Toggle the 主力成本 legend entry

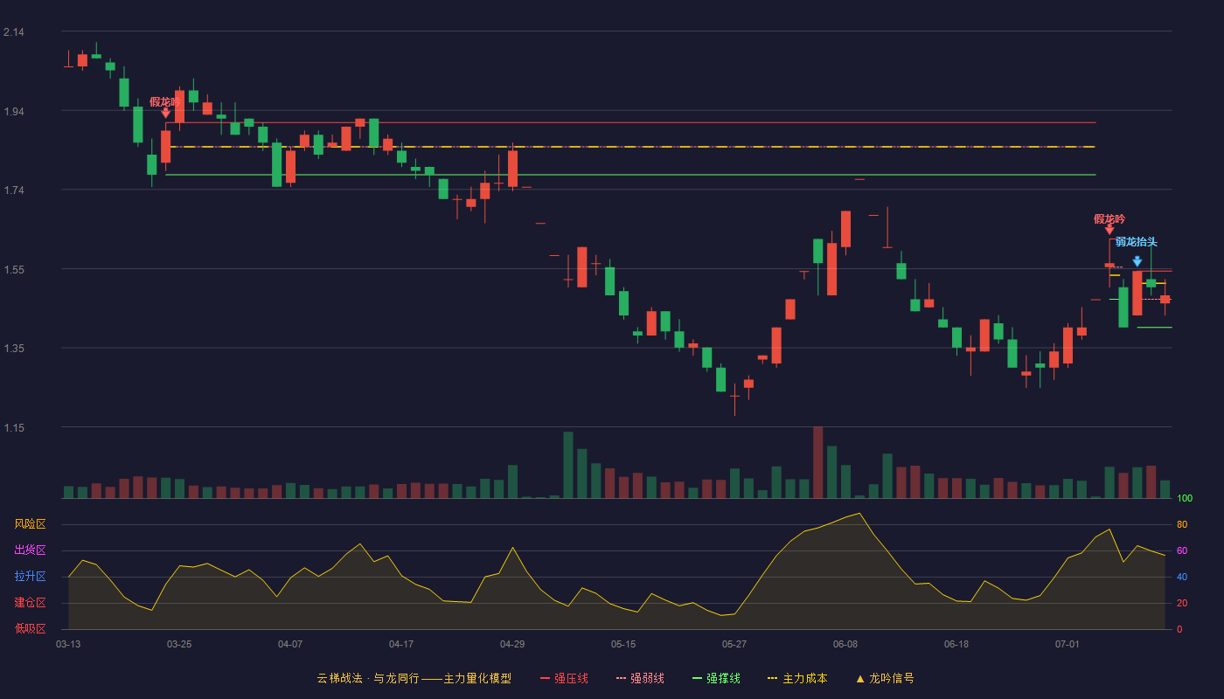(x=797, y=678)
